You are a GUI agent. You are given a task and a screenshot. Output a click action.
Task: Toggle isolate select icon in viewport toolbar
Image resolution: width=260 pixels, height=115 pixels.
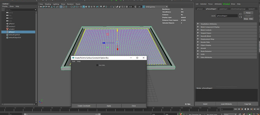pyautogui.click(x=113, y=7)
